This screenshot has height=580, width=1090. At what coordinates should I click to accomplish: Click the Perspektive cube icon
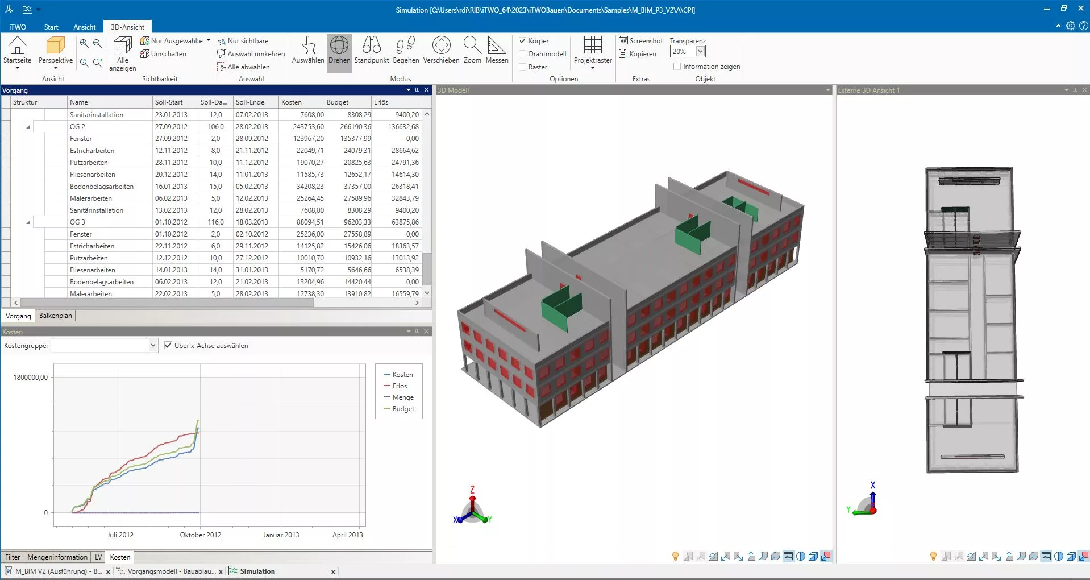pos(56,46)
